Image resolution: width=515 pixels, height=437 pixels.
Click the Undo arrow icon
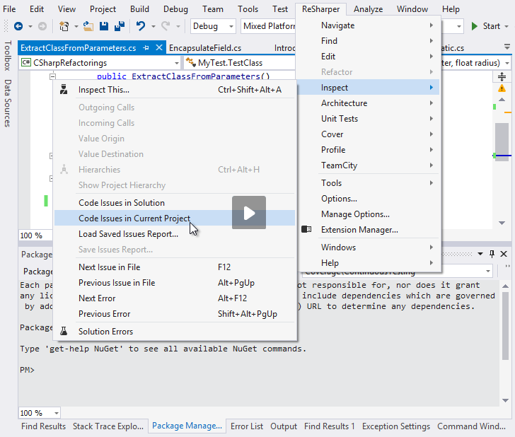[x=141, y=26]
